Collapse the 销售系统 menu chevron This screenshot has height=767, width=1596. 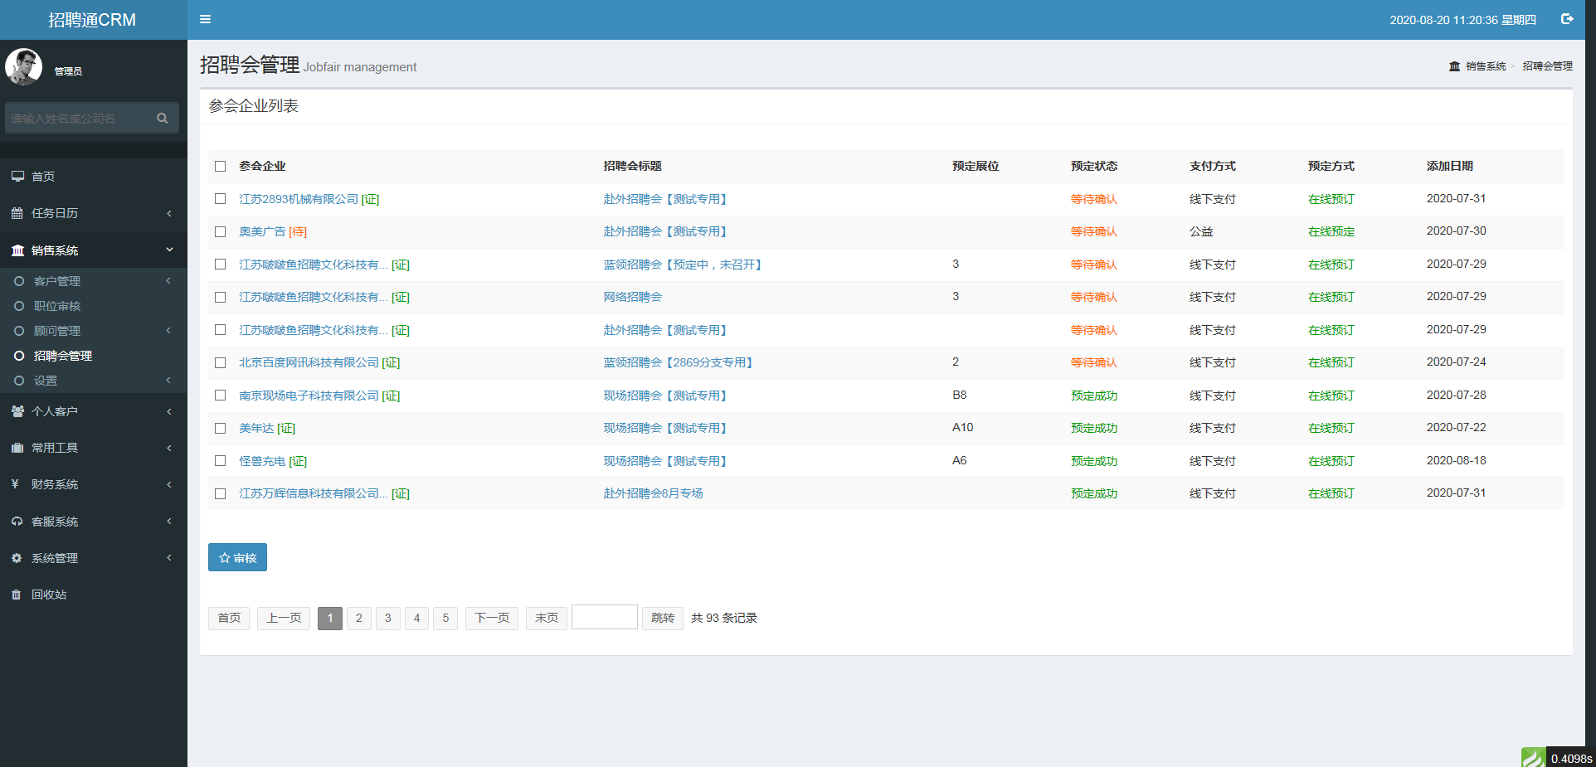[169, 250]
